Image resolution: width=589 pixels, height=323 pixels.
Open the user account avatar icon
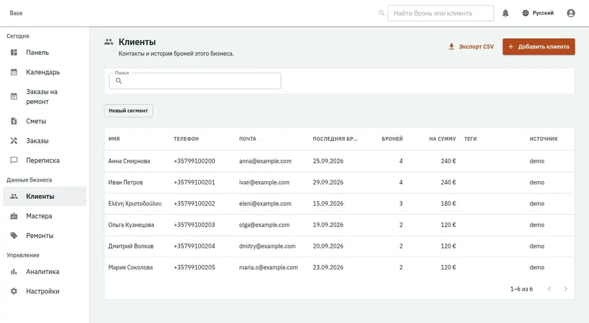(x=571, y=13)
